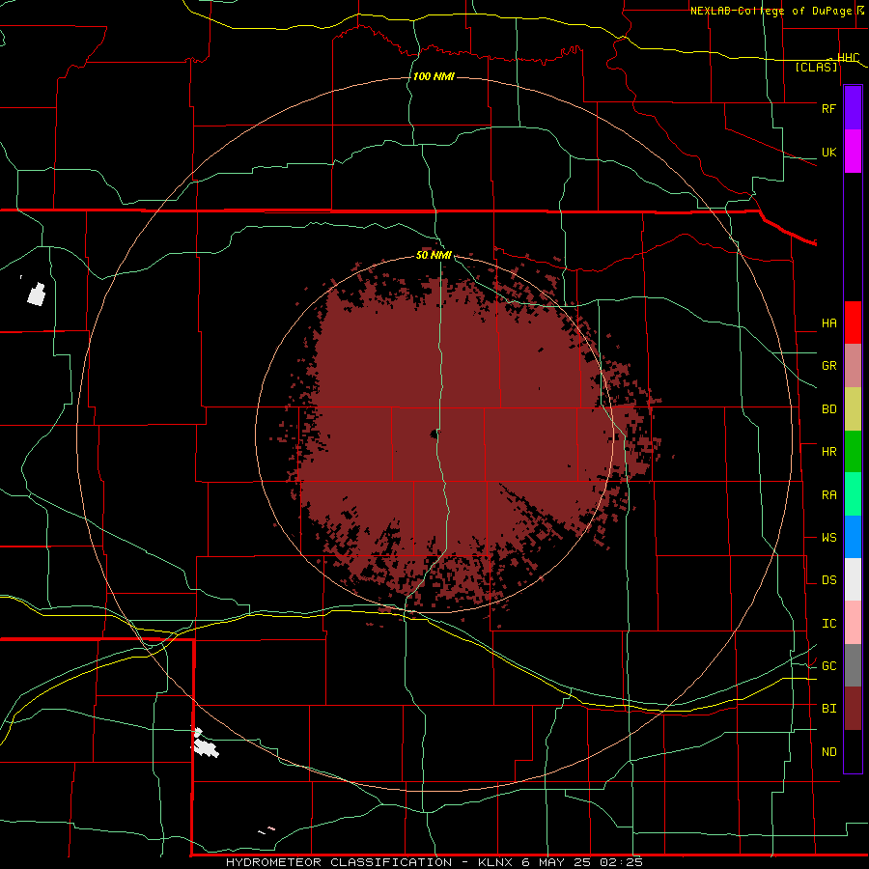869x869 pixels.
Task: Click the "RA" legend label
Action: coord(828,495)
